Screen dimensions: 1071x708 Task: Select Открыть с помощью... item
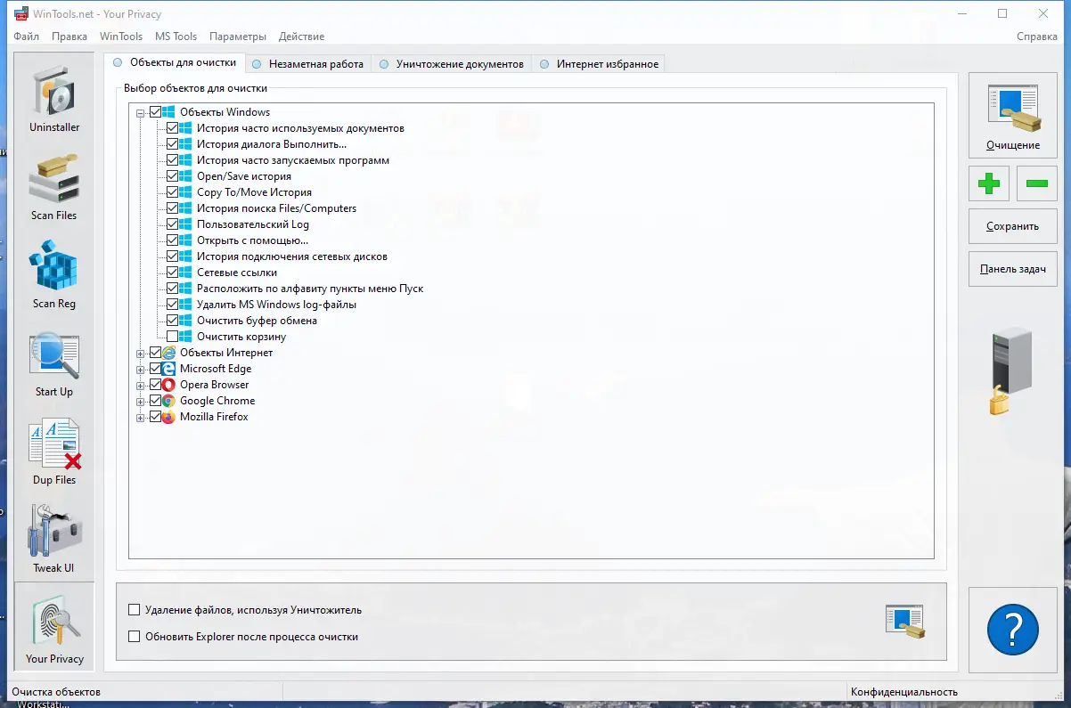pos(252,240)
